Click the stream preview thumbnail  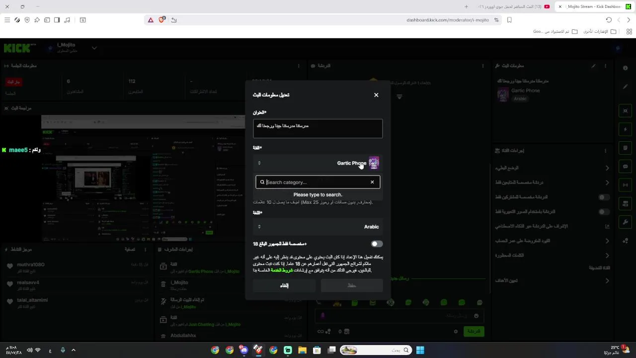(143, 179)
